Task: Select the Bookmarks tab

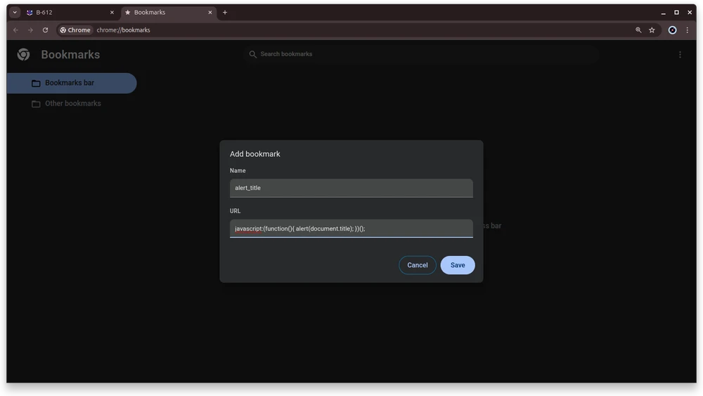Action: [x=162, y=13]
